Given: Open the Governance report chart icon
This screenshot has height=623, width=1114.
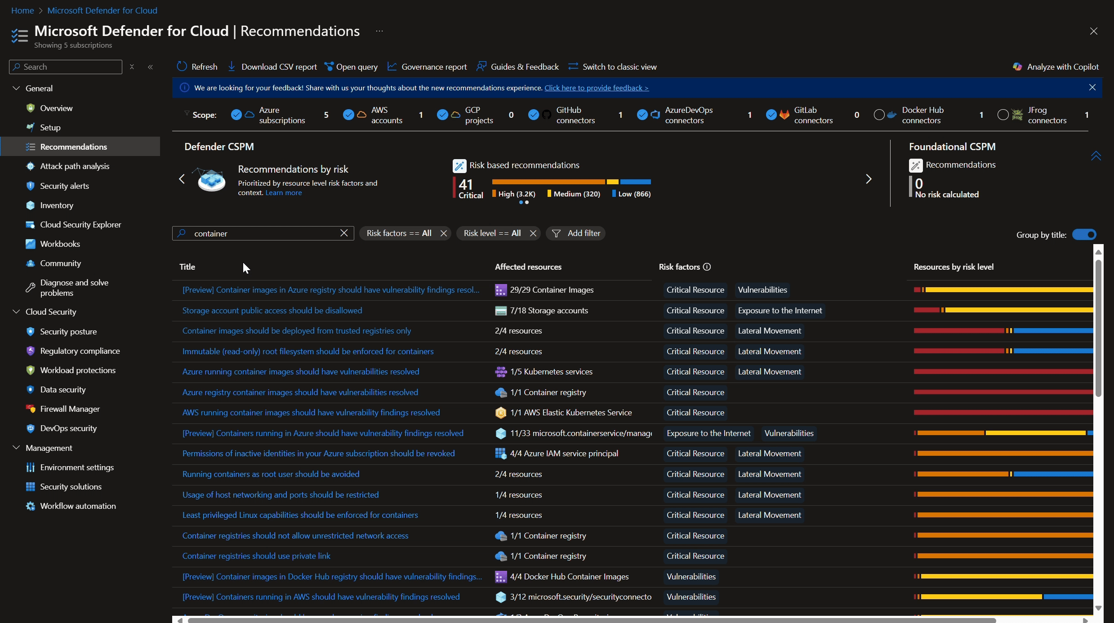Looking at the screenshot, I should pos(392,67).
